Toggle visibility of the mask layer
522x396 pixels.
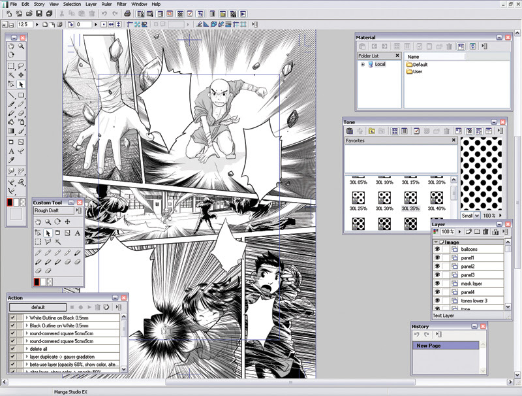pos(437,284)
